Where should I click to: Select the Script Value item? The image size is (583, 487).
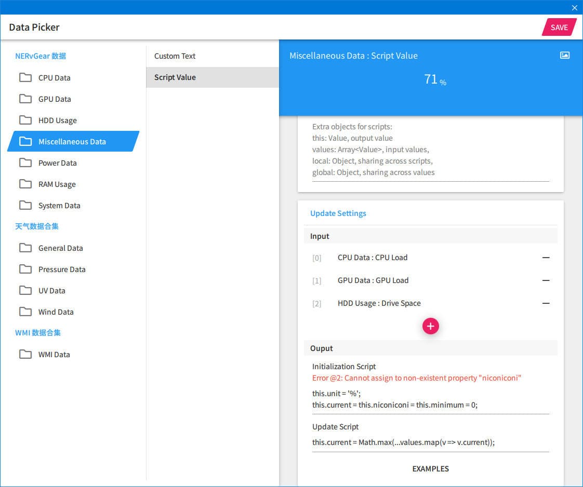coord(213,77)
